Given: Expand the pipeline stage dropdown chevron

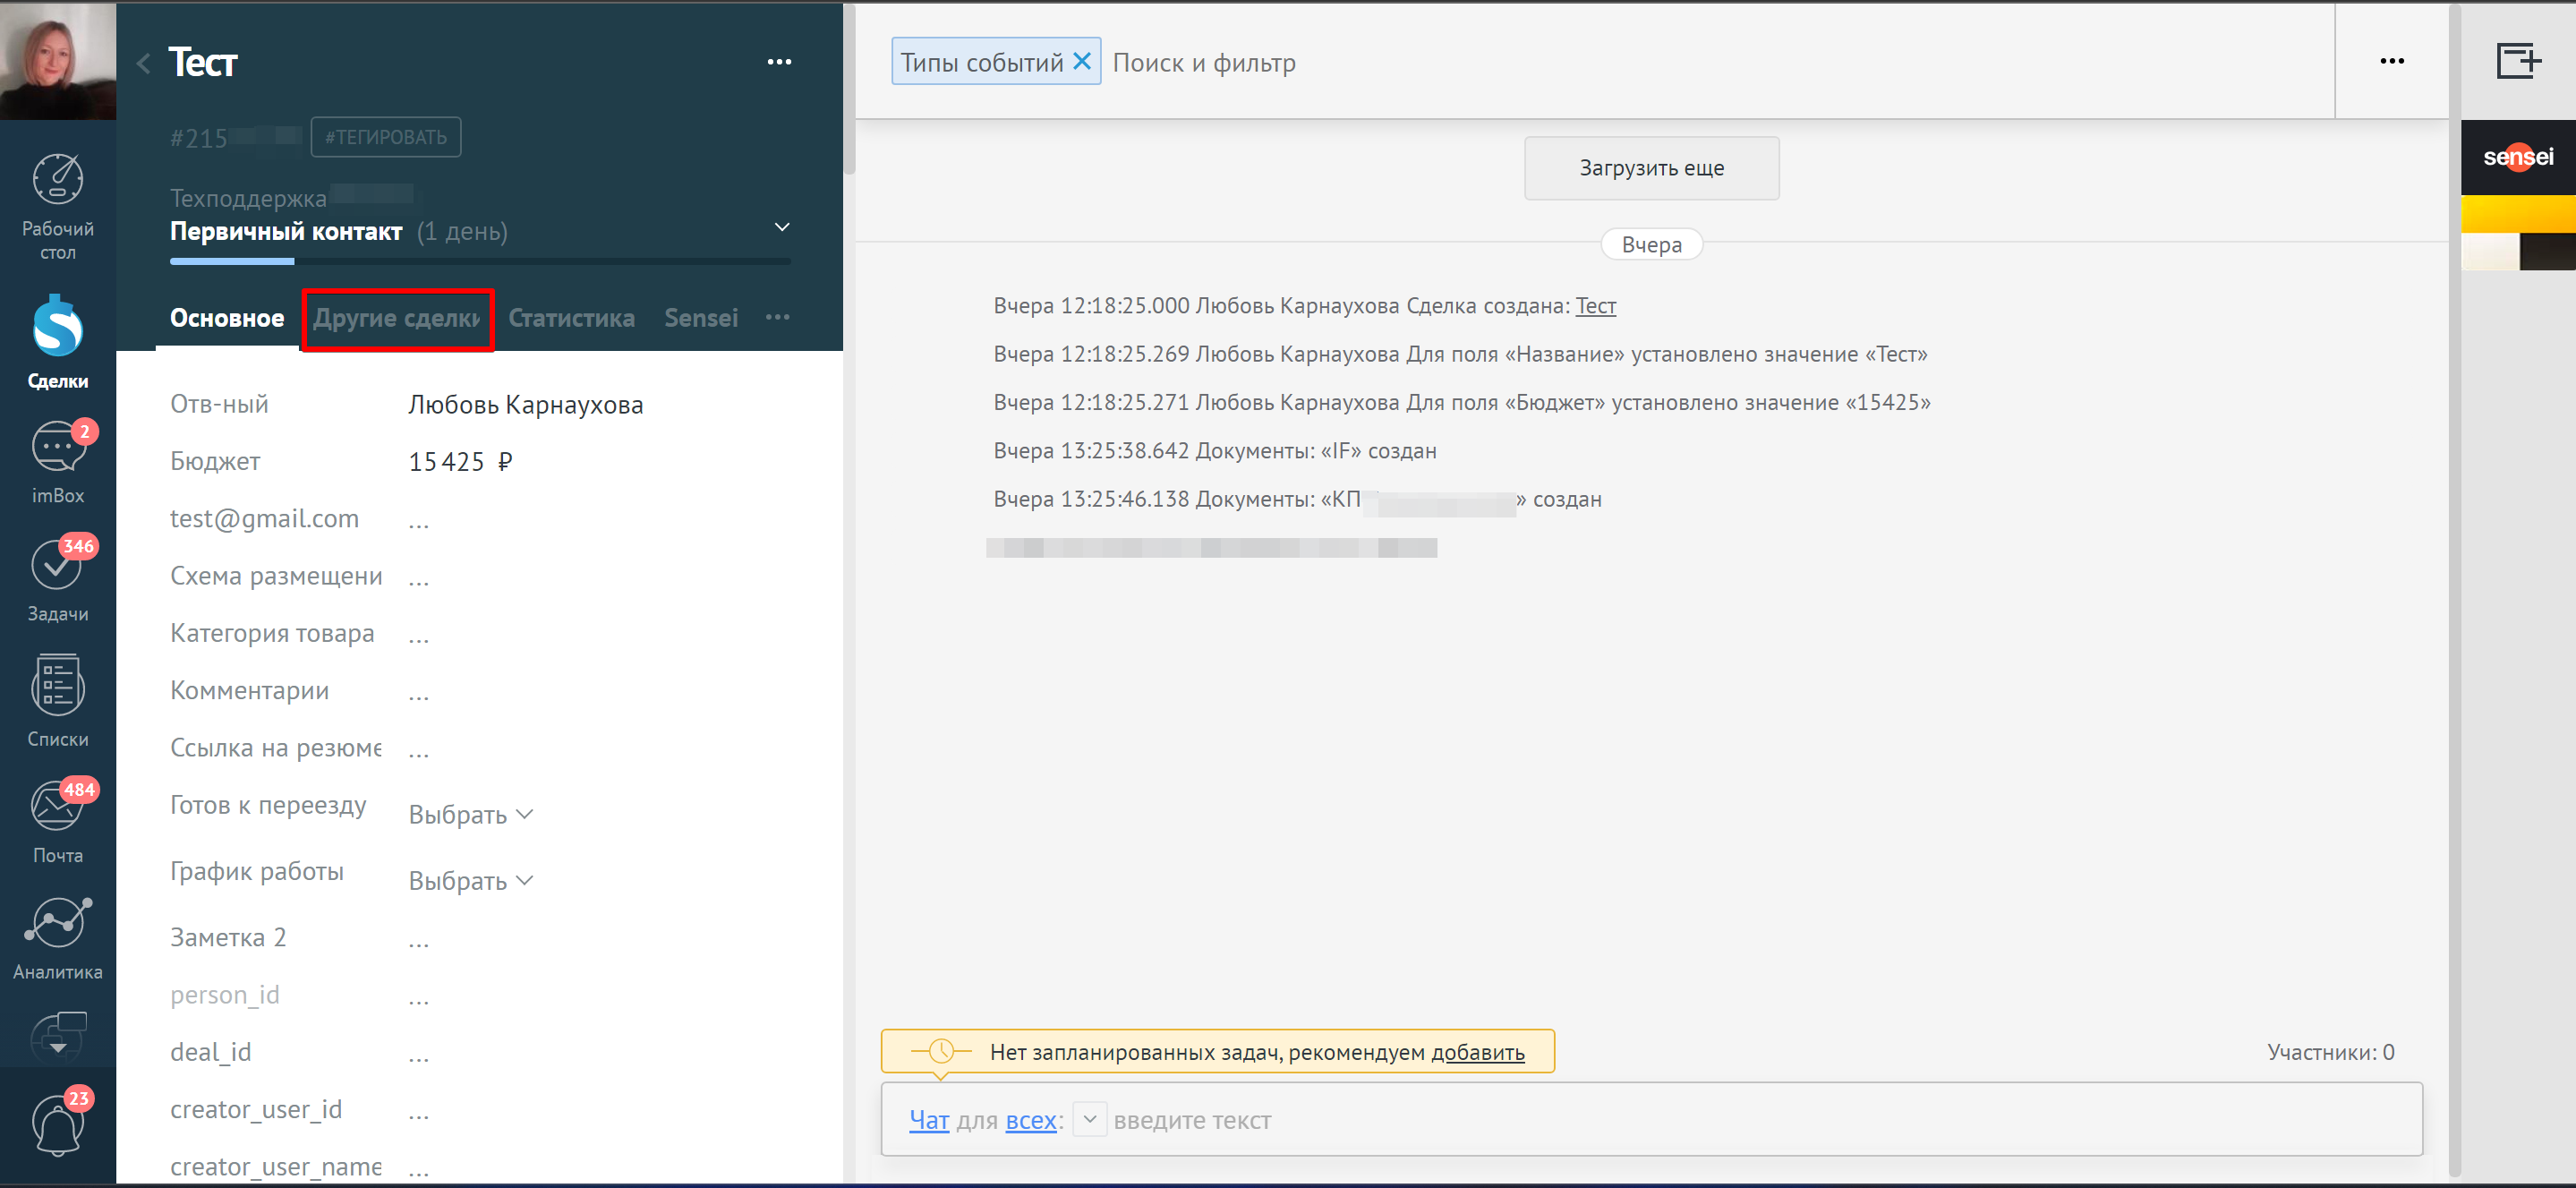Looking at the screenshot, I should click(782, 227).
